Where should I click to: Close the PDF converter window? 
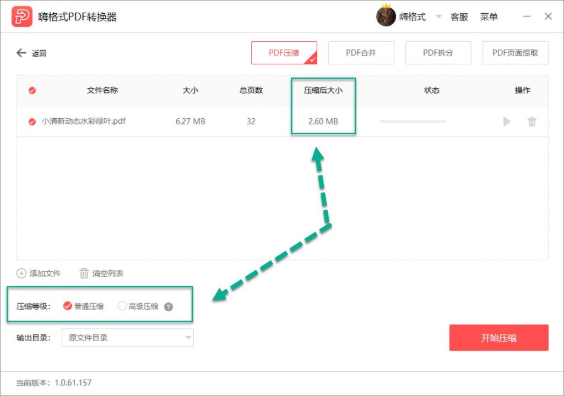548,16
